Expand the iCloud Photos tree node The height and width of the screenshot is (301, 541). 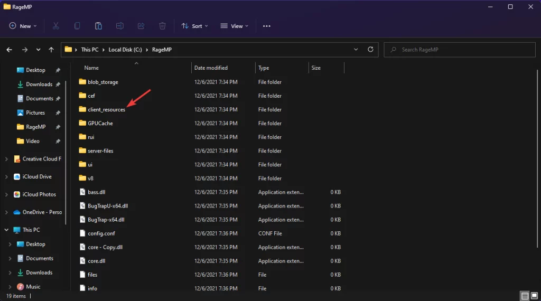(x=6, y=194)
